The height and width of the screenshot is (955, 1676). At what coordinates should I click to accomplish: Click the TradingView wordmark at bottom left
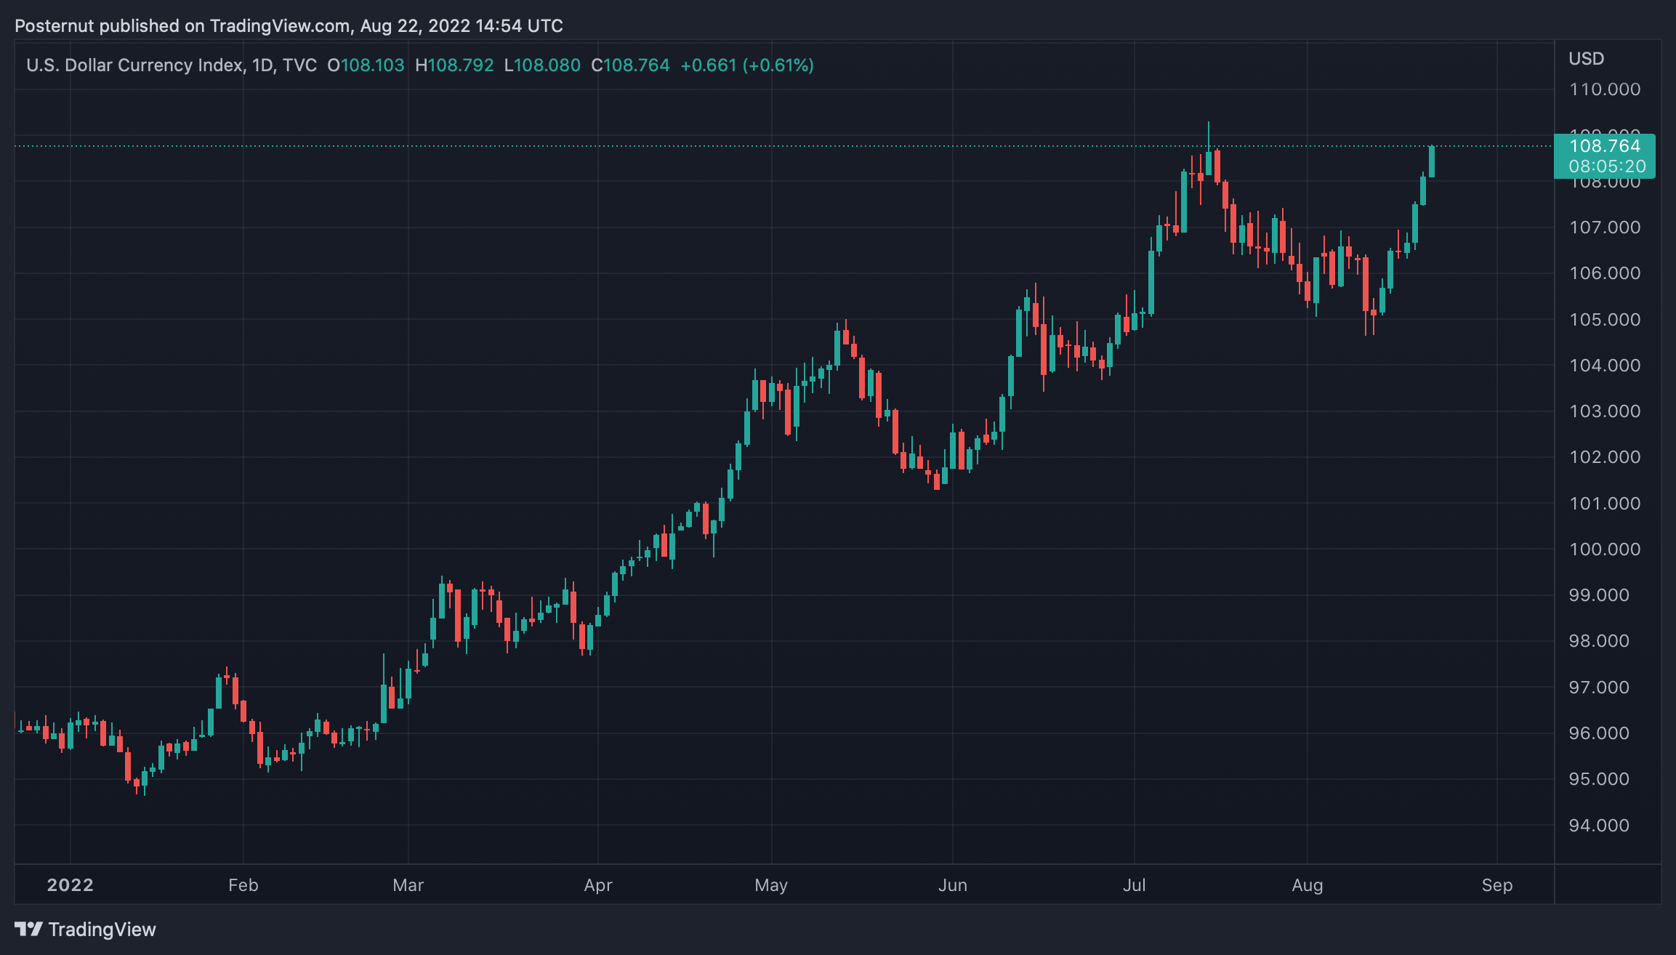[102, 930]
